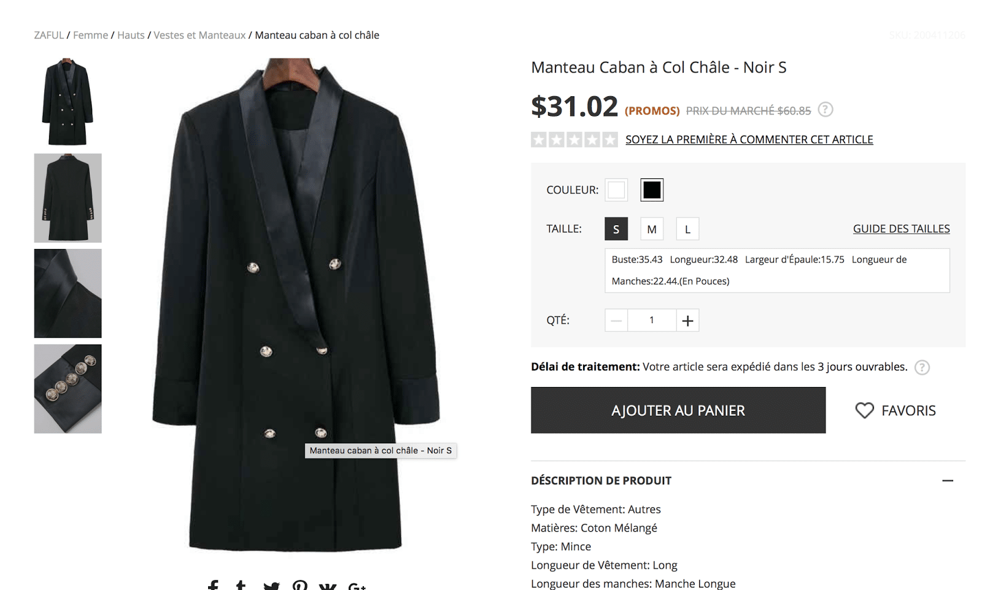The image size is (982, 590).
Task: Go to Femme breadcrumb category
Action: point(90,35)
